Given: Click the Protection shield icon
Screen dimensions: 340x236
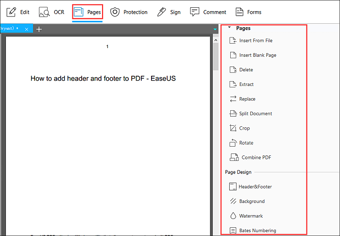Looking at the screenshot, I should tap(115, 12).
